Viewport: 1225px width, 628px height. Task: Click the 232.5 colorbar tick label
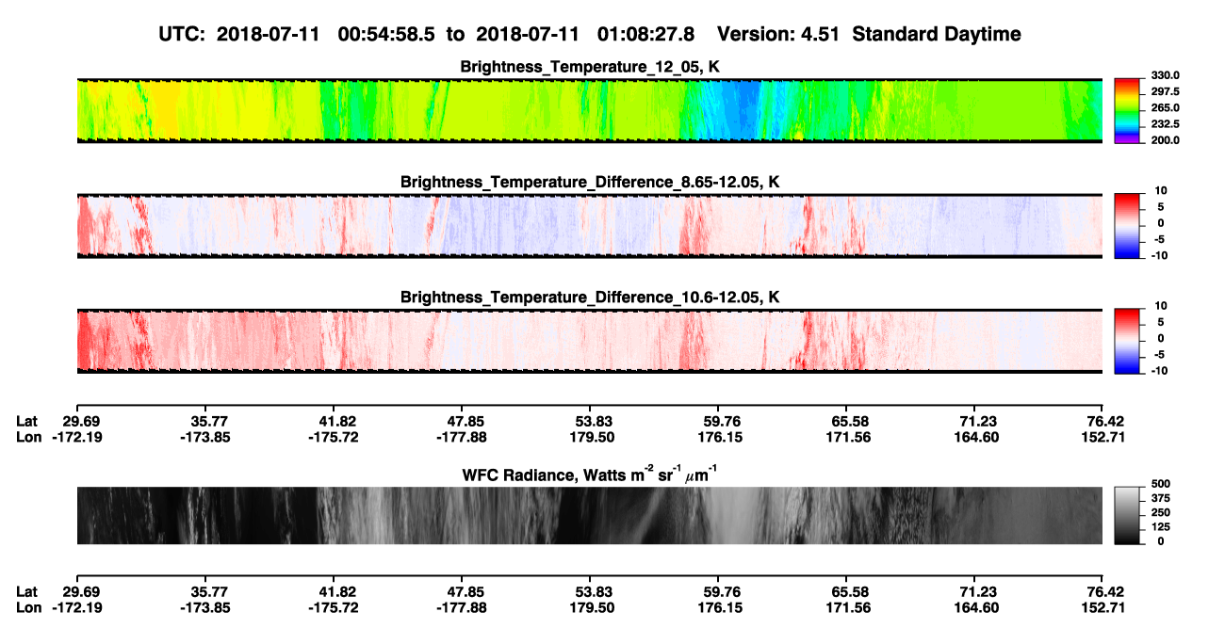(x=1166, y=124)
